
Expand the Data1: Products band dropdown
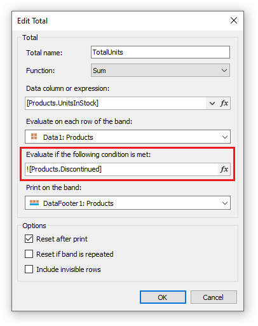click(x=128, y=137)
